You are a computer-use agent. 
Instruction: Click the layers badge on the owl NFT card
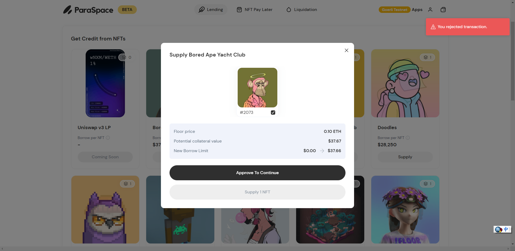127,184
